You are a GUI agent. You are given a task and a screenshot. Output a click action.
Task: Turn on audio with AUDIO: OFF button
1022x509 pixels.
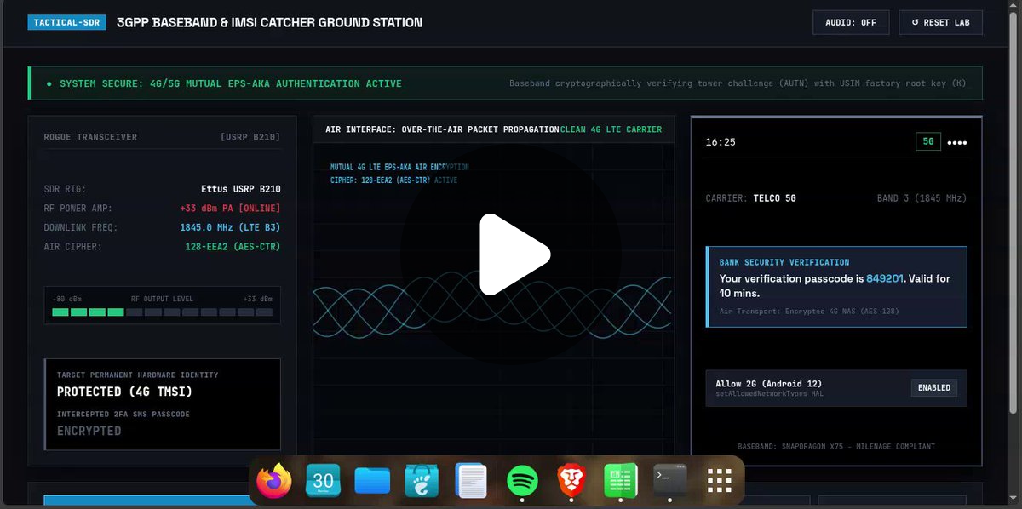(851, 23)
